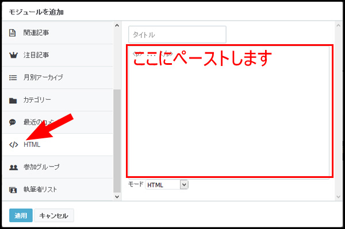This screenshot has height=229, width=345.
Task: Click the code brackets icon beside HTML
Action: 13,145
